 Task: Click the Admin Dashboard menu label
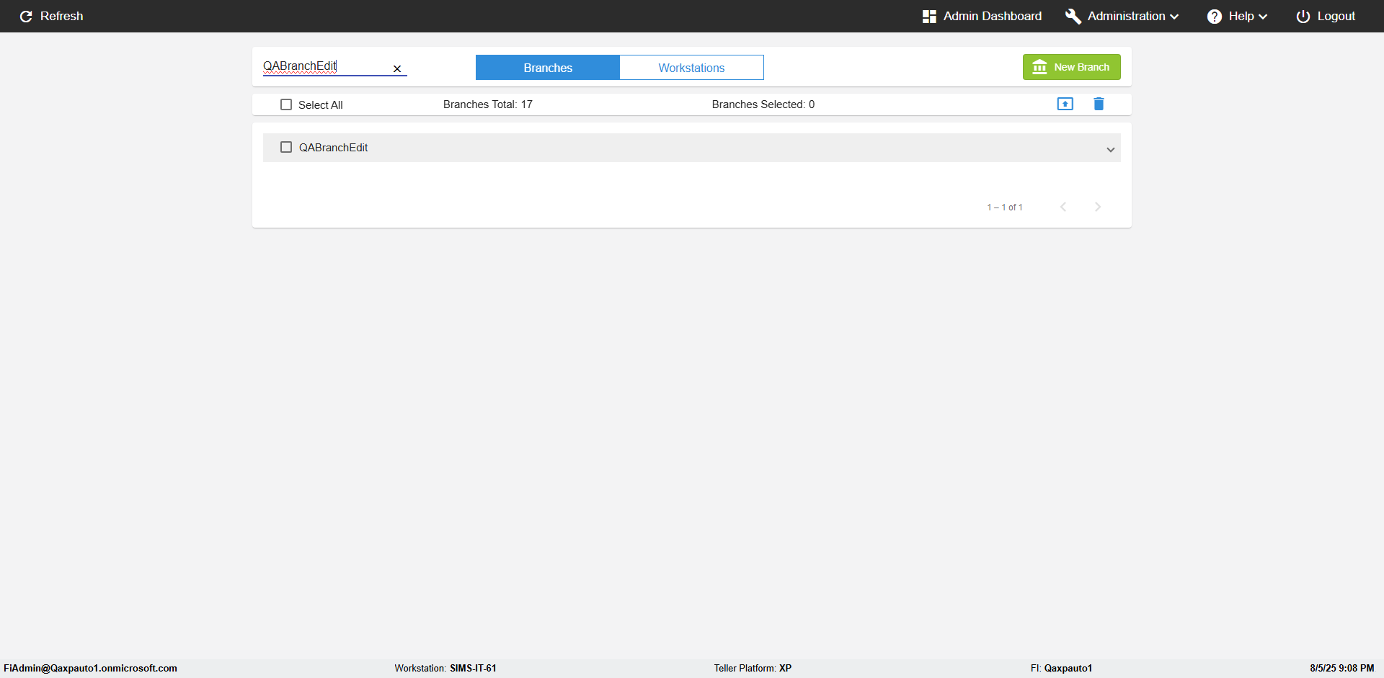[993, 16]
